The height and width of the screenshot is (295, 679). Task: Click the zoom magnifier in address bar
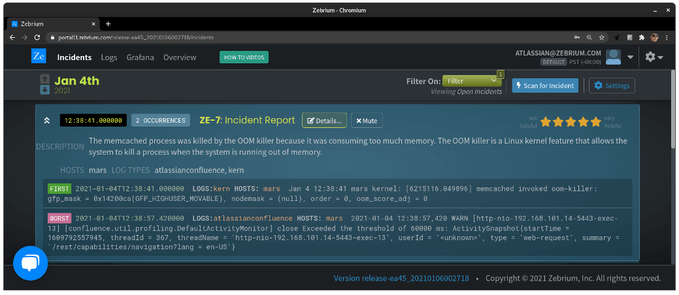[x=589, y=37]
